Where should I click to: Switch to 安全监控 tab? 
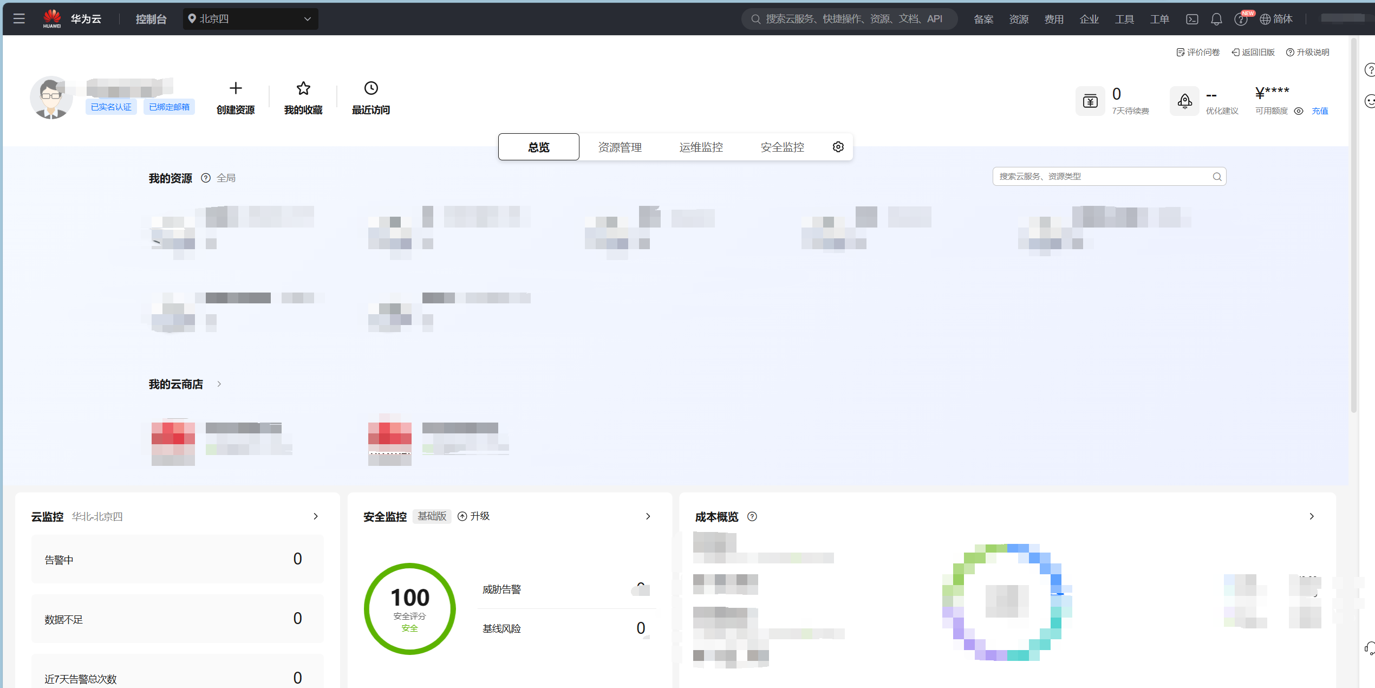click(x=782, y=147)
